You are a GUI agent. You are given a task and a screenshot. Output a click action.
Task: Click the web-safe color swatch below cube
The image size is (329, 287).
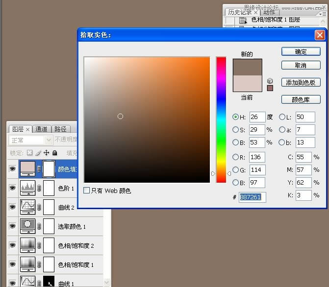[x=270, y=88]
